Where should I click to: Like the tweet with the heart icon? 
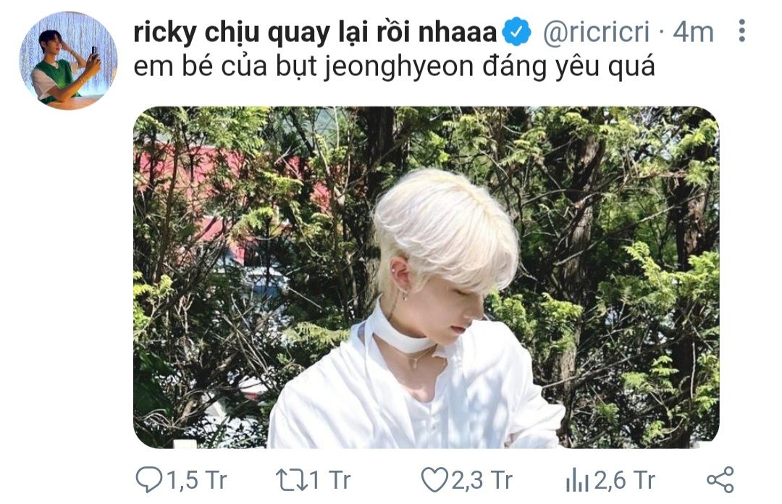pyautogui.click(x=434, y=480)
